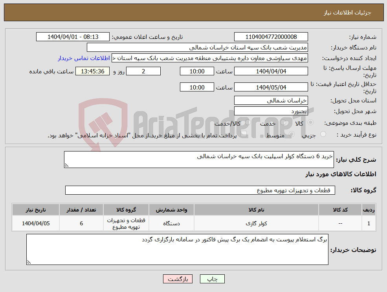Click the price validity hour field

[197, 87]
